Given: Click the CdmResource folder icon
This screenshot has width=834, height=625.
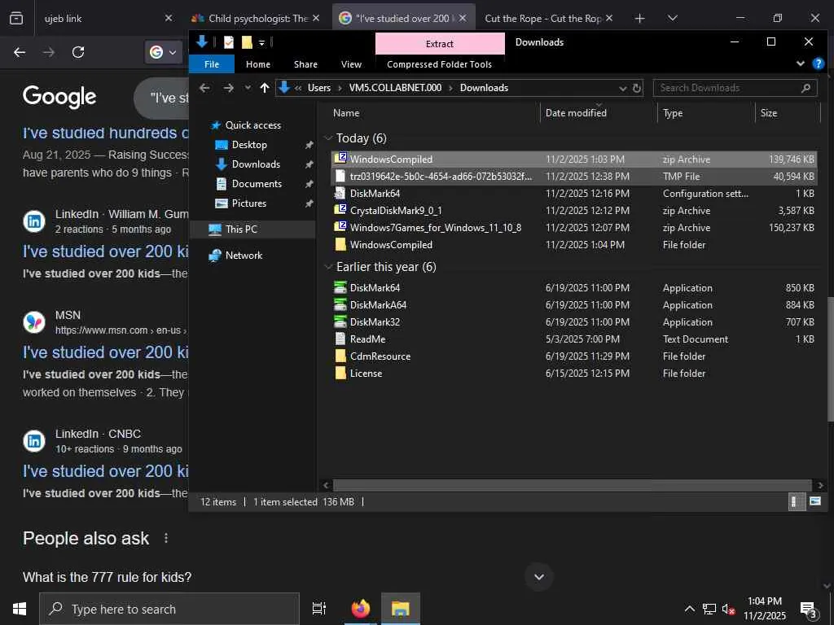Looking at the screenshot, I should click(340, 356).
